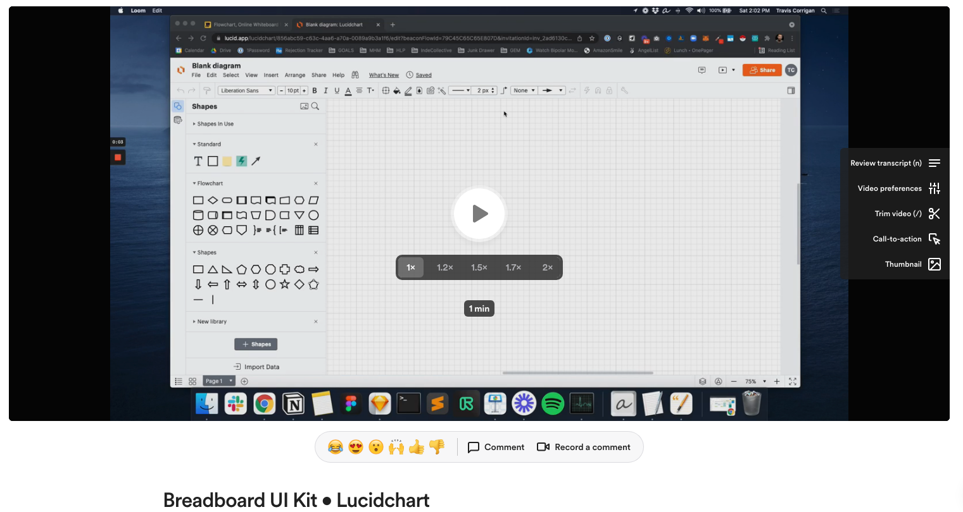The width and height of the screenshot is (963, 512).
Task: Open the Arrange menu in Lucidchart
Action: 295,75
